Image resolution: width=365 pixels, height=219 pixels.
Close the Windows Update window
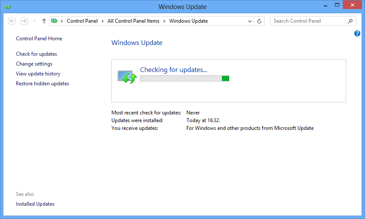pos(353,5)
